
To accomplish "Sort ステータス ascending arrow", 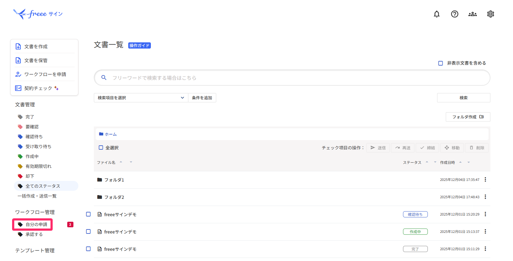I will (x=427, y=162).
